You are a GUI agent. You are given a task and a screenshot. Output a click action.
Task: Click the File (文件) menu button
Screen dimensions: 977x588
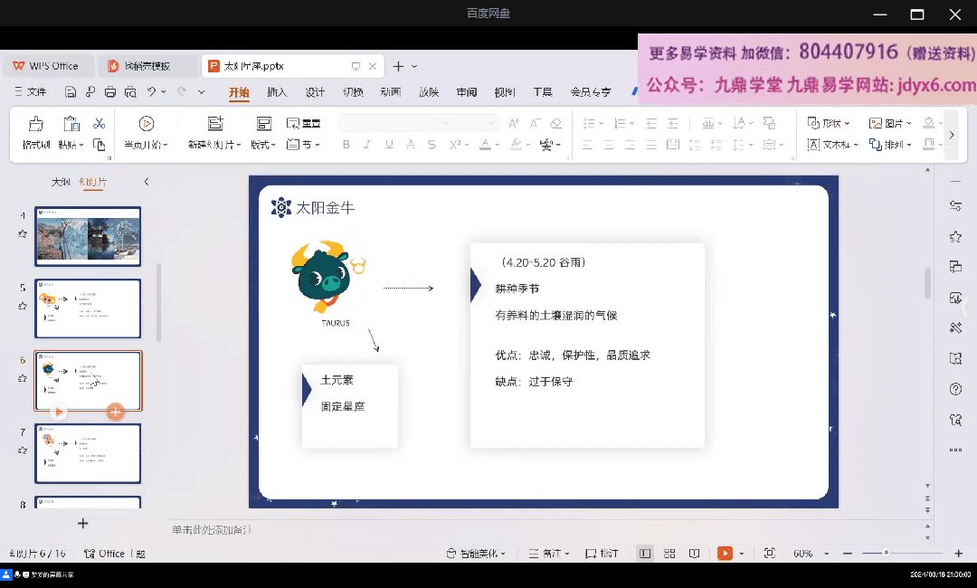(31, 92)
